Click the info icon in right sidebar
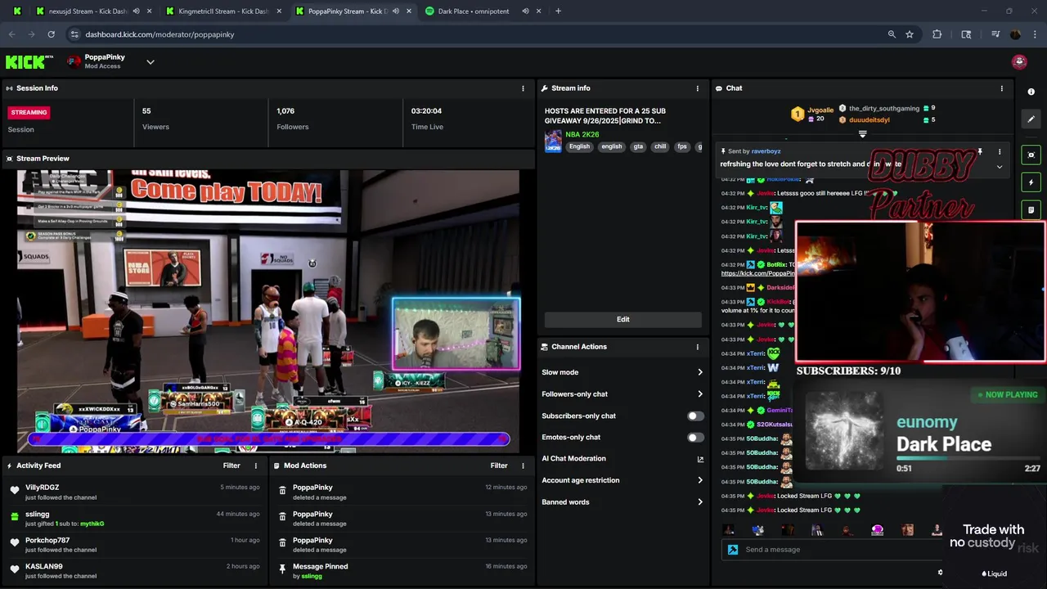The height and width of the screenshot is (589, 1047). [1031, 92]
